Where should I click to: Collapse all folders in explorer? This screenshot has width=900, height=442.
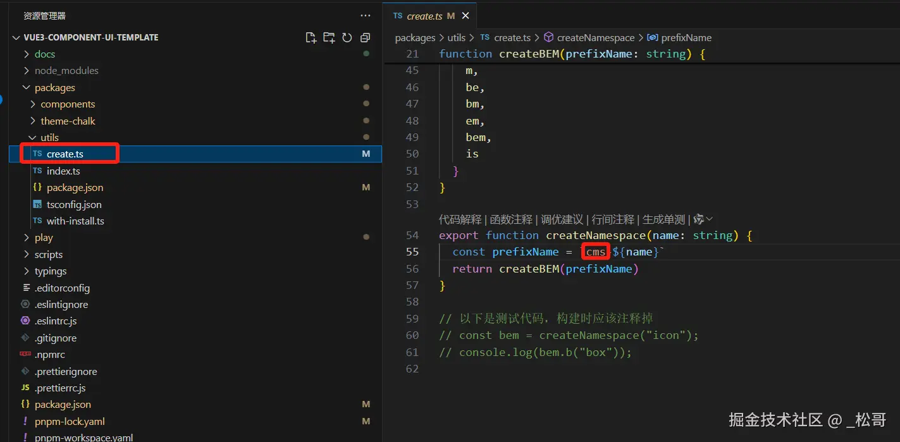[365, 38]
